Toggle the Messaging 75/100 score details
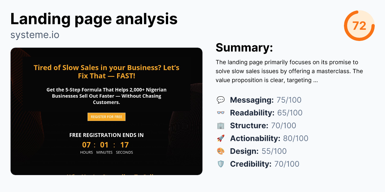385x192 pixels. coord(266,100)
